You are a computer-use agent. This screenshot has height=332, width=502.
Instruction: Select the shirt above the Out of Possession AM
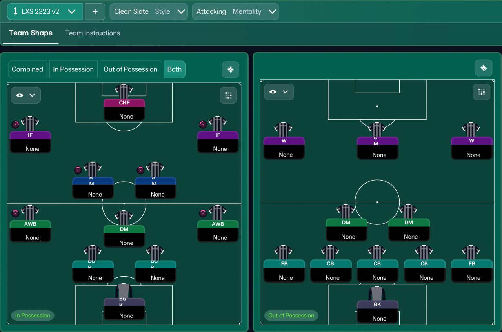(x=377, y=130)
